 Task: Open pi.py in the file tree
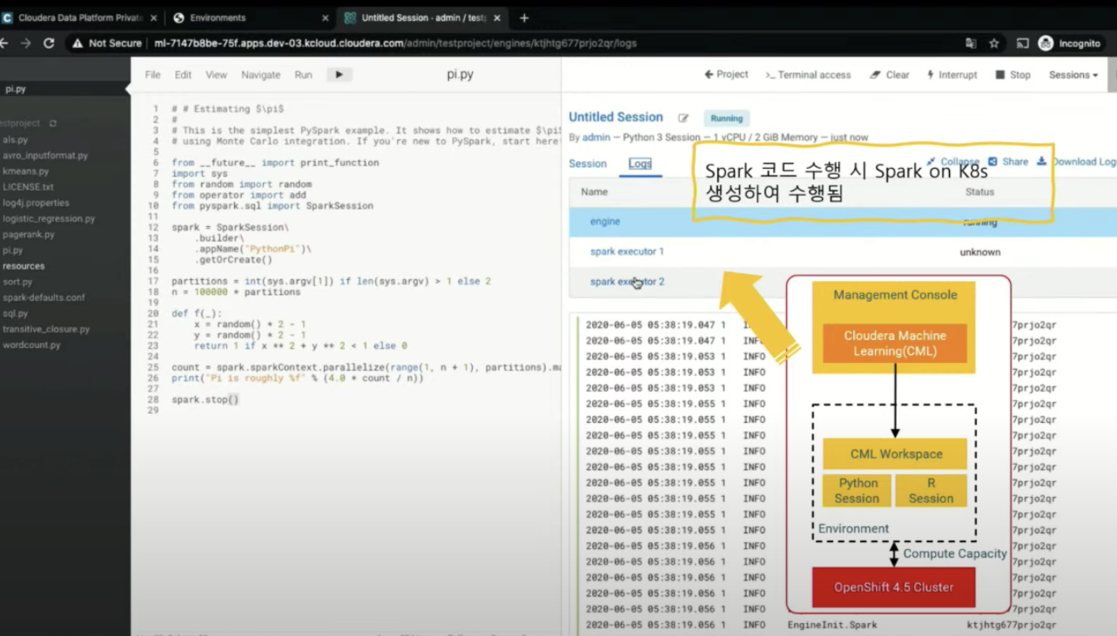point(13,251)
